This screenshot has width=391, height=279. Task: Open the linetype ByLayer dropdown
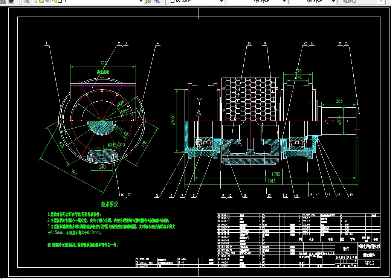[x=284, y=2]
